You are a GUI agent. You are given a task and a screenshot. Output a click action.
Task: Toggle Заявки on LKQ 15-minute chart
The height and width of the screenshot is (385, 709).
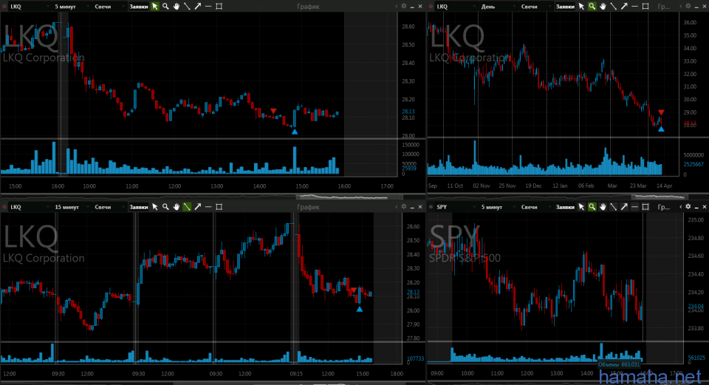click(138, 207)
